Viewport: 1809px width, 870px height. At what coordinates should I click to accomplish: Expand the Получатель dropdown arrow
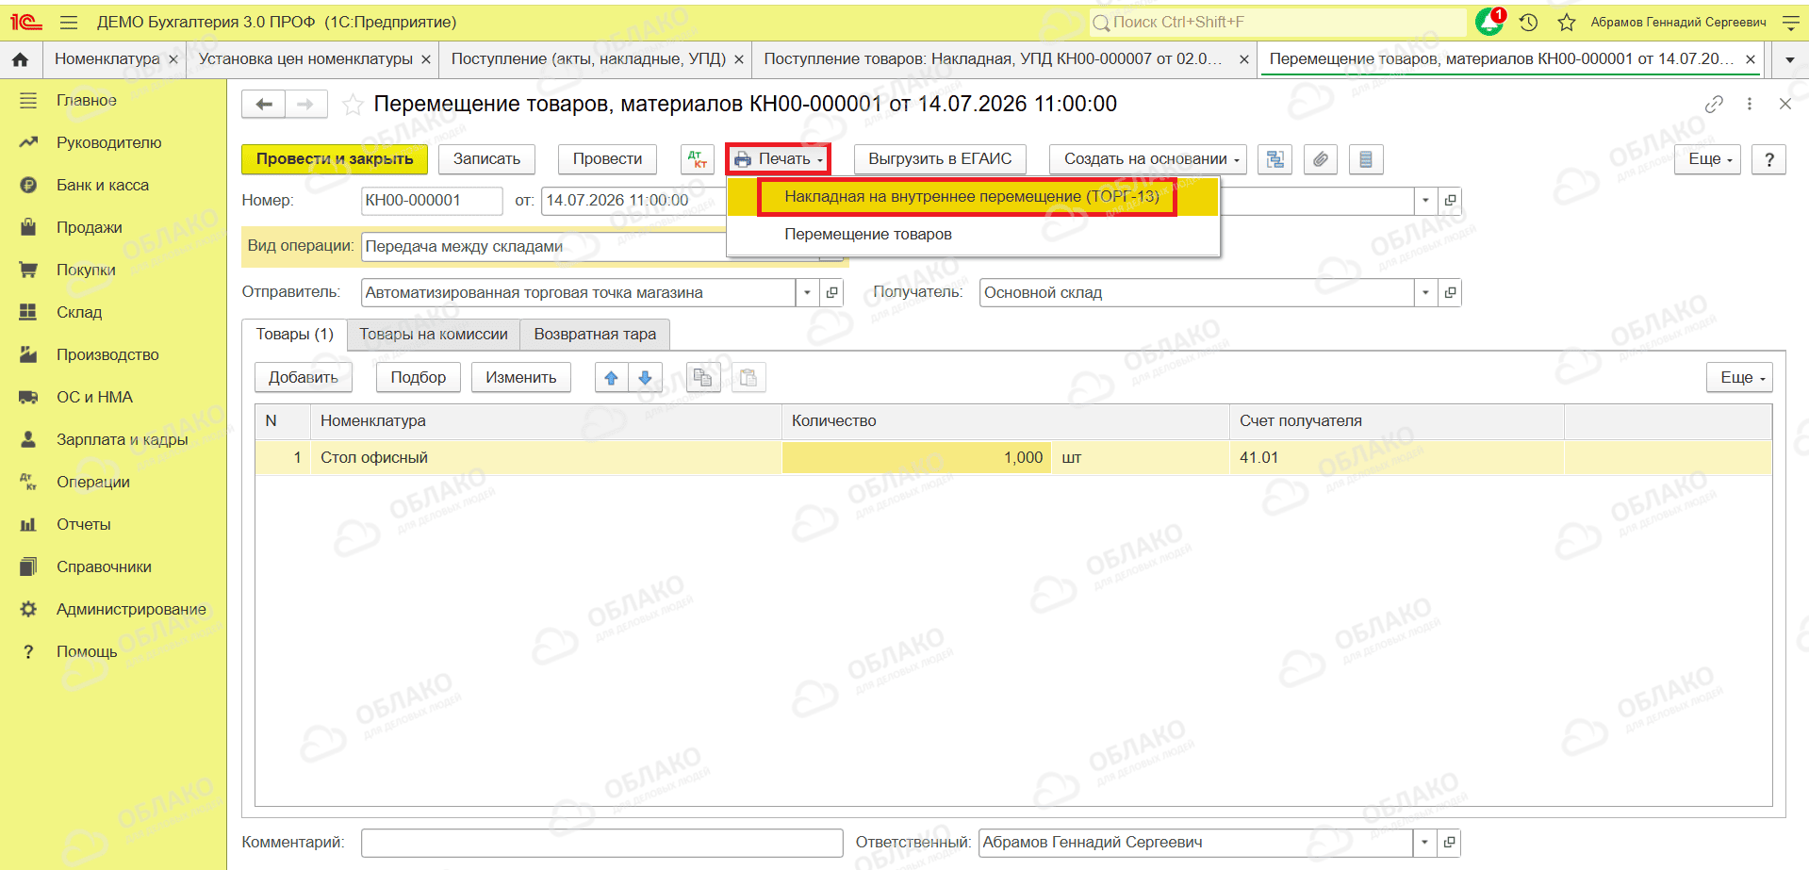1425,293
